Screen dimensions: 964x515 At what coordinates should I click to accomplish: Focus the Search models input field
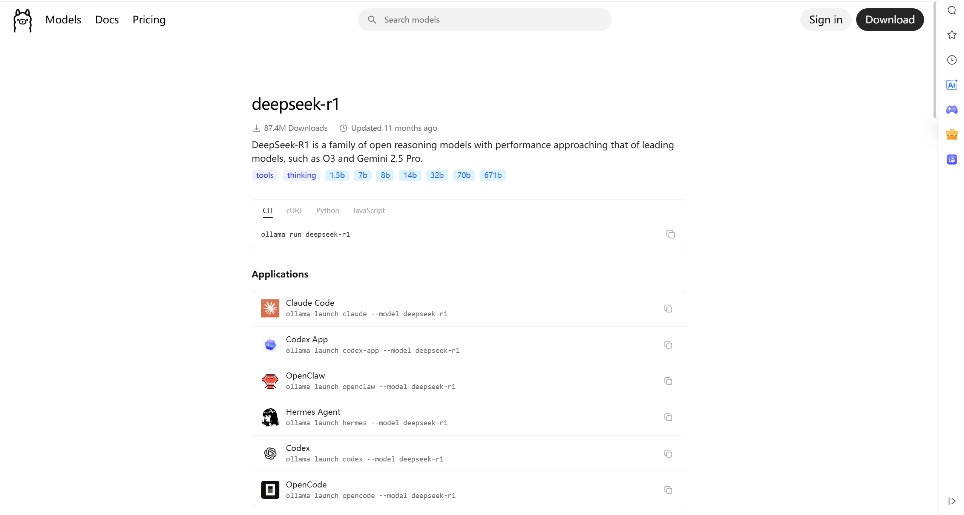484,20
